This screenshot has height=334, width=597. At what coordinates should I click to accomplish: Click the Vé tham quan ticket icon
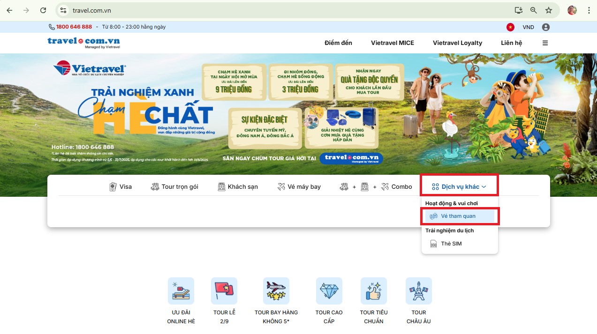pyautogui.click(x=434, y=216)
